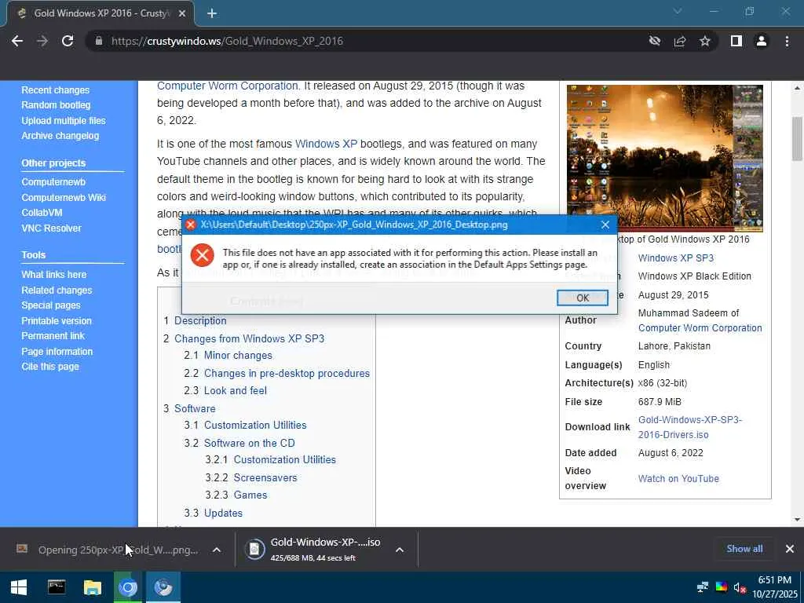
Task: Open Recent changes in sidebar
Action: (56, 90)
